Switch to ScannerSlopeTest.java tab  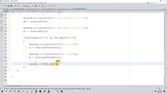[x=65, y=9]
